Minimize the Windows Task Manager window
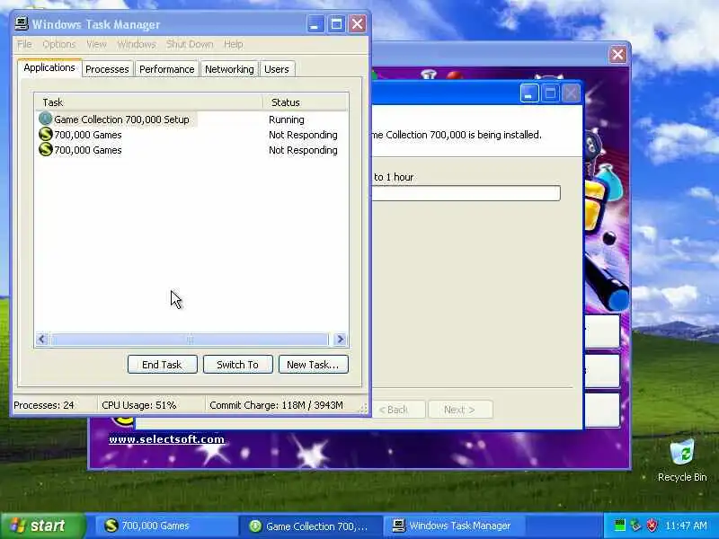Screen dimensions: 719x539 point(315,24)
